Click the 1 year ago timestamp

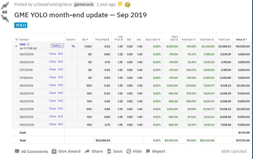coord(106,4)
